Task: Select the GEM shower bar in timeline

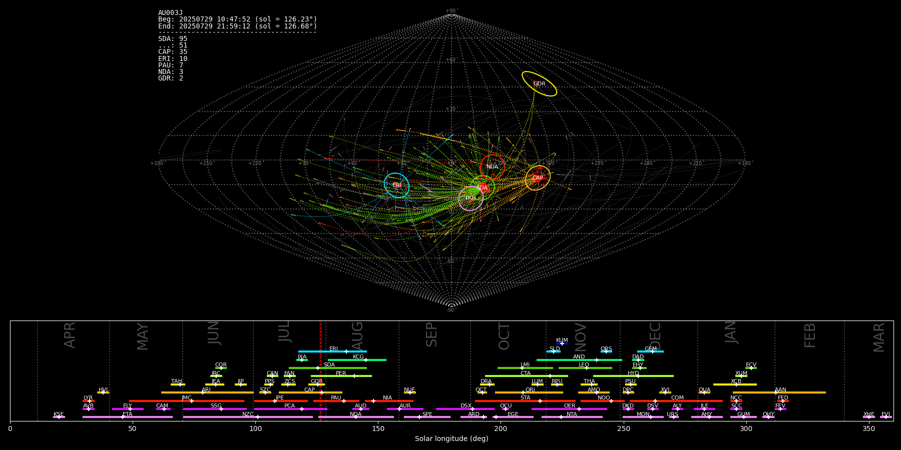Action: pyautogui.click(x=650, y=351)
